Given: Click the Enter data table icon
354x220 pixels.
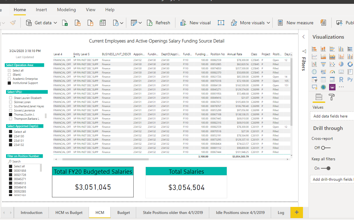Looking at the screenshot, I should pos(102,23).
